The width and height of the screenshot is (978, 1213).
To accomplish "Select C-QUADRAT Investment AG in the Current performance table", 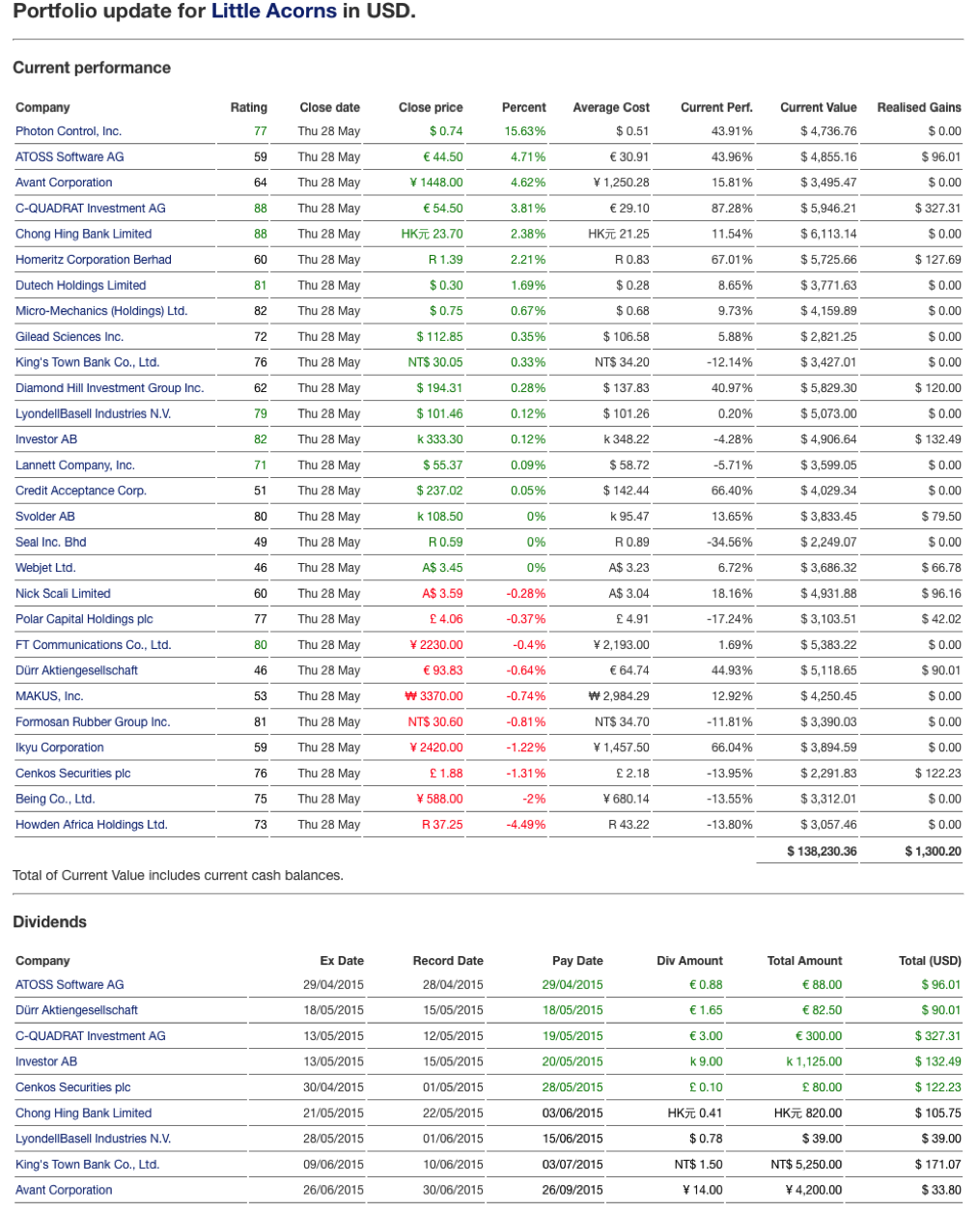I will 91,209.
